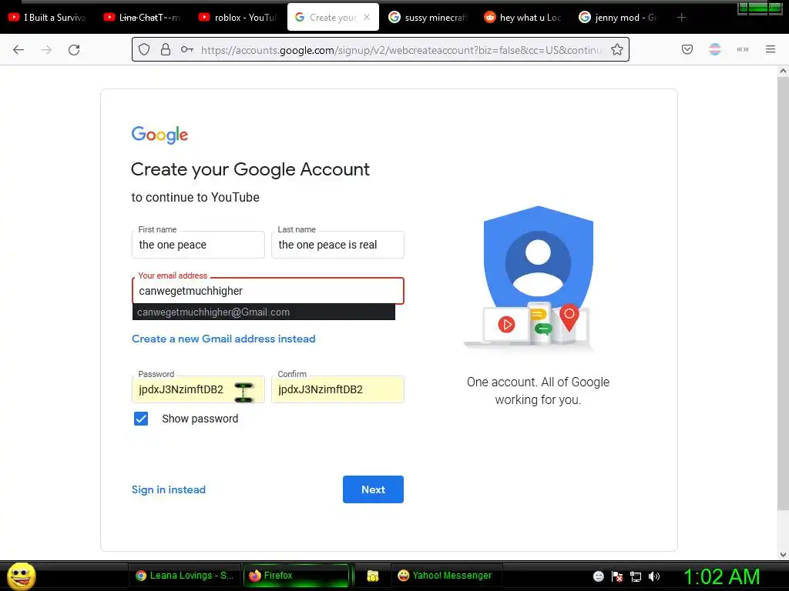Switch to the sussy minecraft tab
789x591 pixels.
[x=428, y=18]
